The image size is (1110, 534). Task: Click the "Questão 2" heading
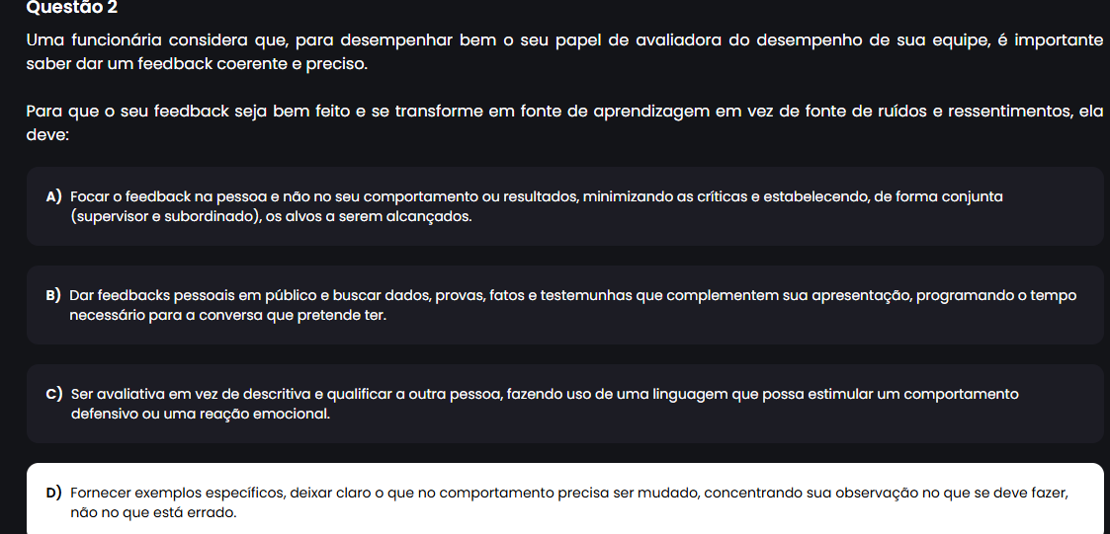72,7
